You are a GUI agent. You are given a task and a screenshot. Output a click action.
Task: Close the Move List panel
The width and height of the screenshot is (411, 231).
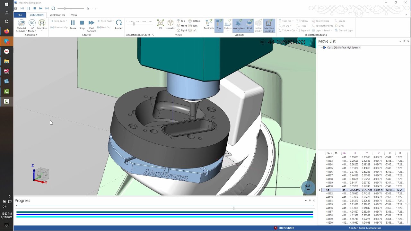tap(408, 41)
